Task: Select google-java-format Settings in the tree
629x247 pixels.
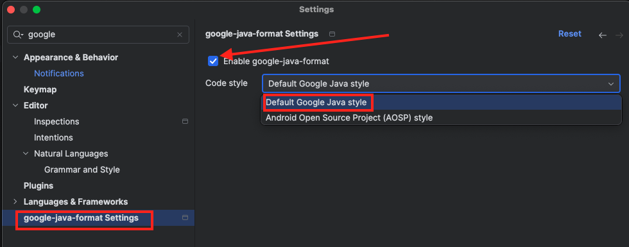Action: (x=81, y=217)
